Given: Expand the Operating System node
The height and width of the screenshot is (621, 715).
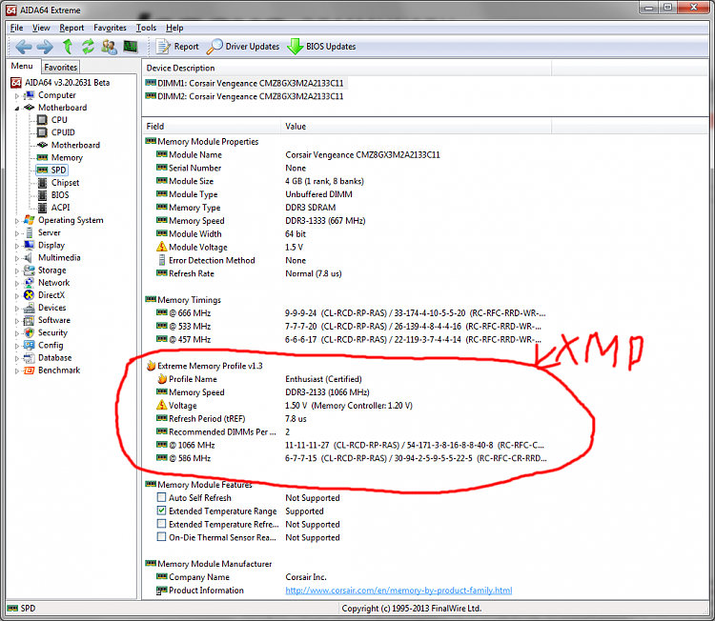Looking at the screenshot, I should pyautogui.click(x=17, y=221).
